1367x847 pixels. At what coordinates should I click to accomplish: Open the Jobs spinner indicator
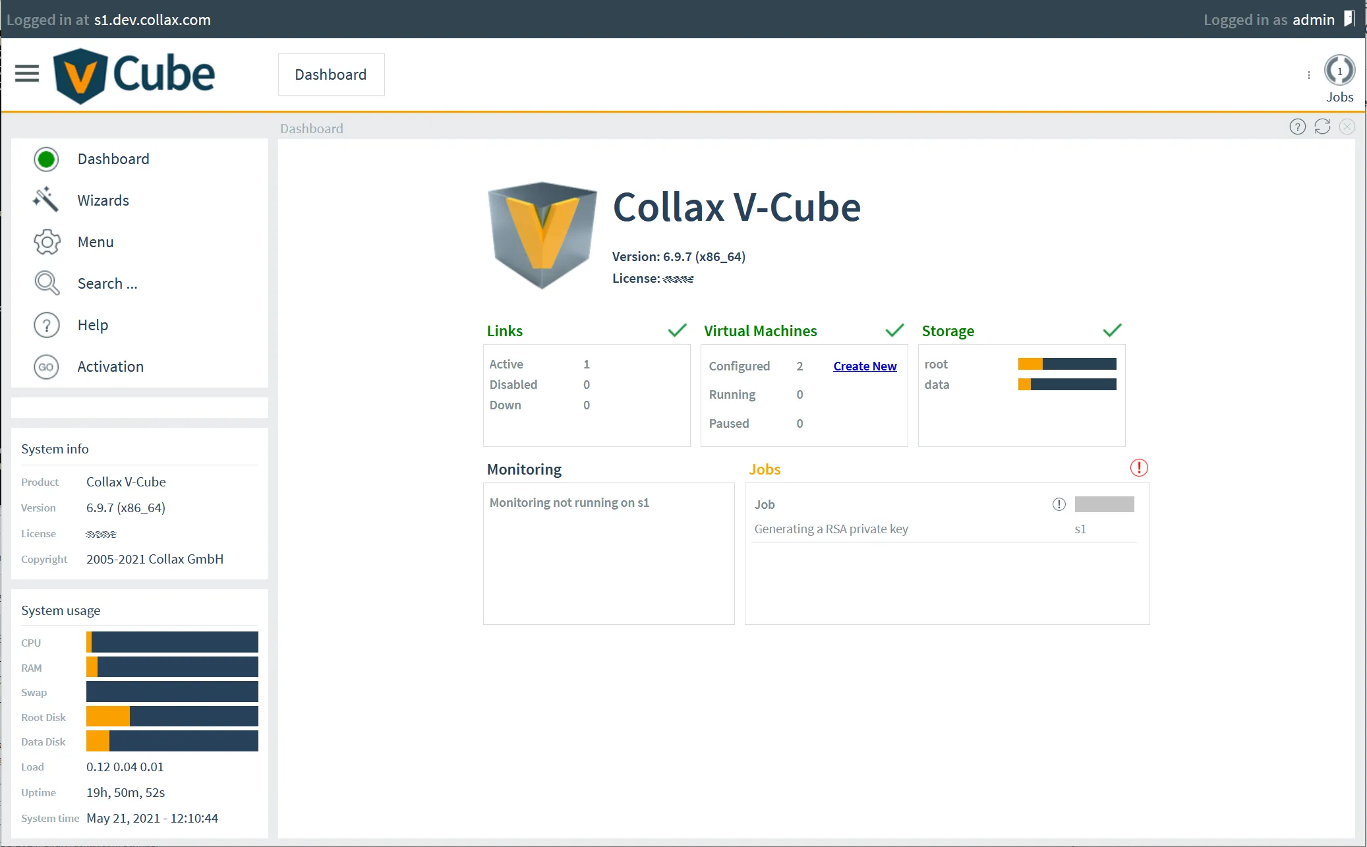tap(1339, 70)
